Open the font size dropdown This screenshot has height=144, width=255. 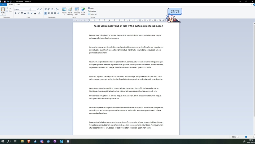click(35, 9)
